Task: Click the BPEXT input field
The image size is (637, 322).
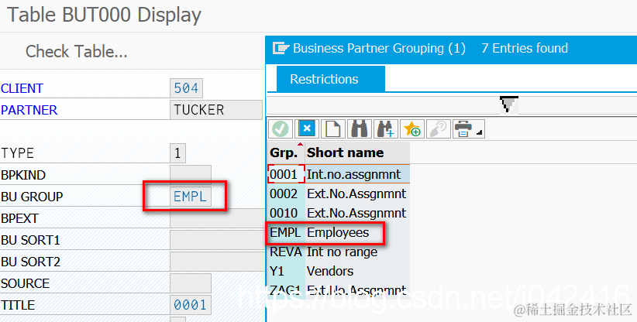Action: 217,218
